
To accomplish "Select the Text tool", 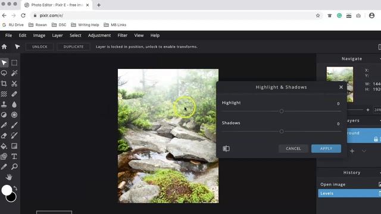I will click(x=14, y=156).
